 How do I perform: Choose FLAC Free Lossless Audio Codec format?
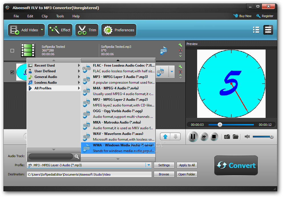click(118, 68)
